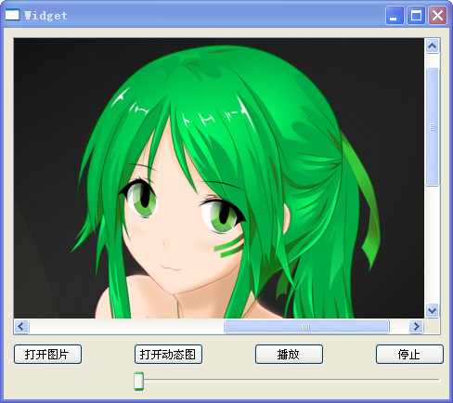Click the vertical scrollbar thumb
The height and width of the screenshot is (403, 453).
(433, 127)
